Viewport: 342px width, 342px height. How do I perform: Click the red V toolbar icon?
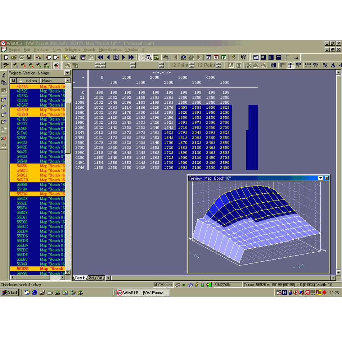coord(216,57)
